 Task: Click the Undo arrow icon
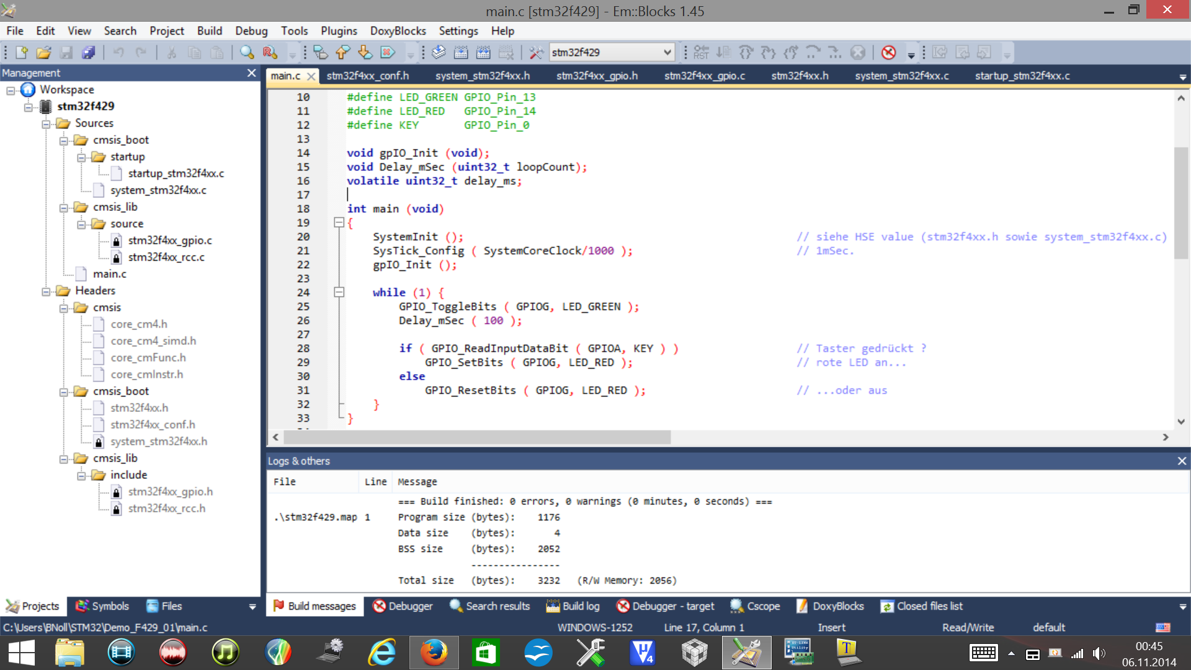click(x=118, y=53)
